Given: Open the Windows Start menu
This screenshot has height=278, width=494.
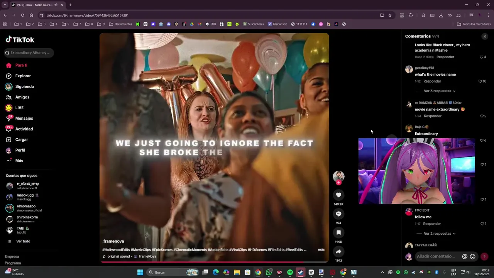Looking at the screenshot, I should 140,273.
